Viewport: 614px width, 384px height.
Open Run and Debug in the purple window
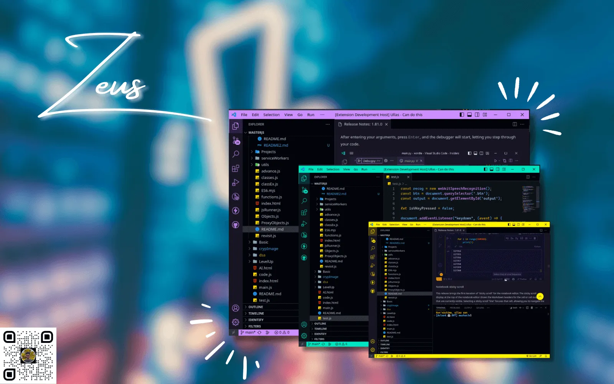pyautogui.click(x=236, y=183)
